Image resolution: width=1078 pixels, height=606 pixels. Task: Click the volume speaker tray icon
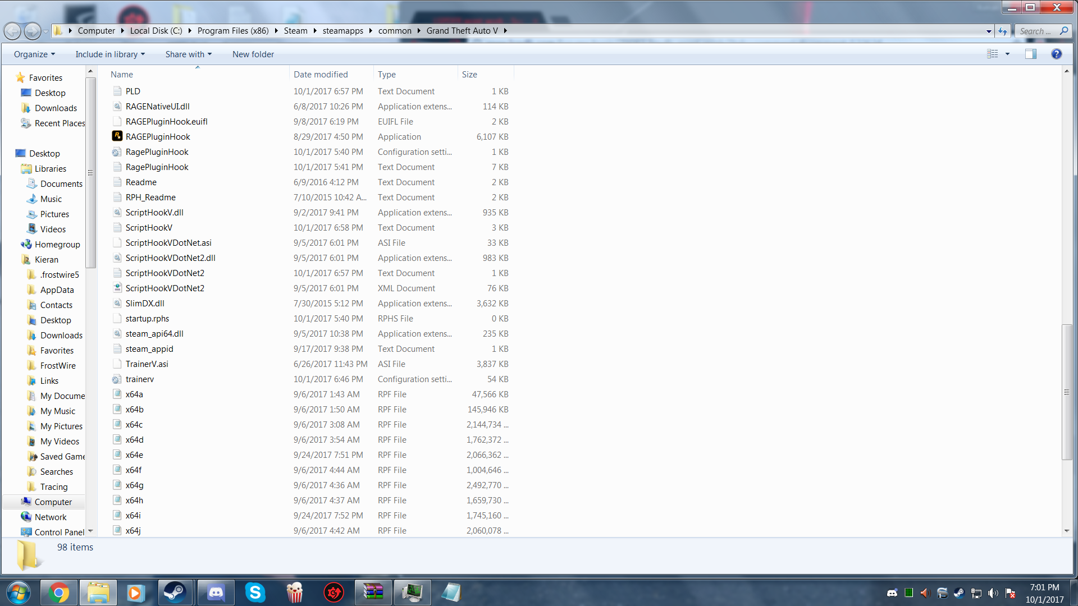[x=993, y=593]
